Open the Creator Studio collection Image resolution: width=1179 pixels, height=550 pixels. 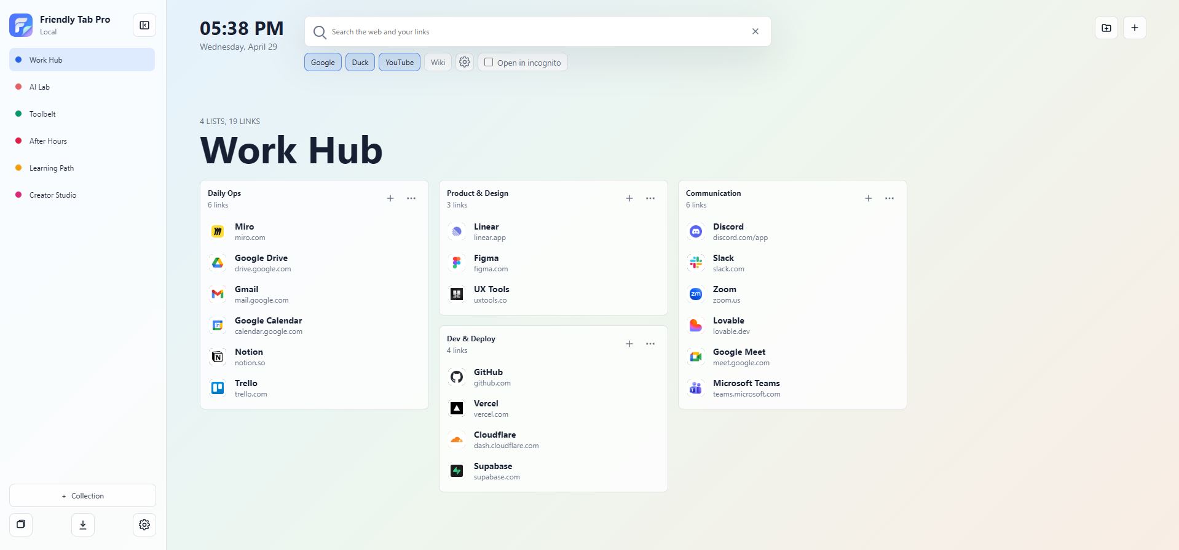82,195
